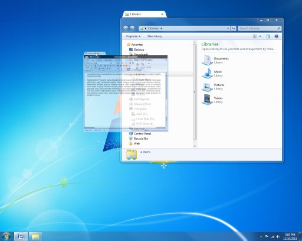
Task: Click the Music library name text
Action: click(218, 72)
